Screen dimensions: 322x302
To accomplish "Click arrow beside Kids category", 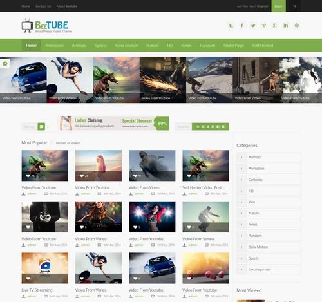I will click(241, 202).
